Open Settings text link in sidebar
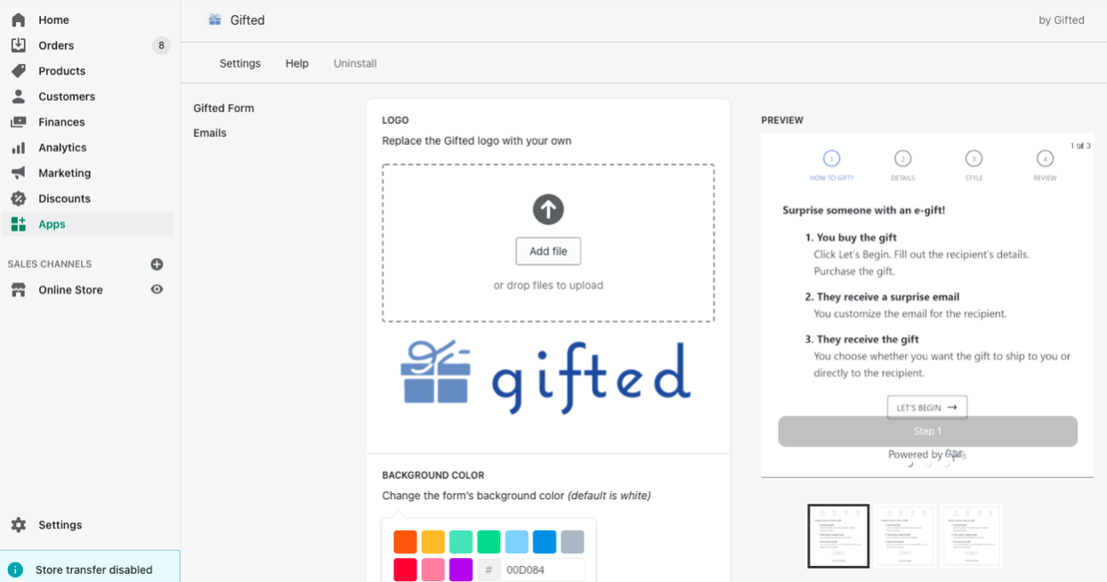 click(60, 525)
